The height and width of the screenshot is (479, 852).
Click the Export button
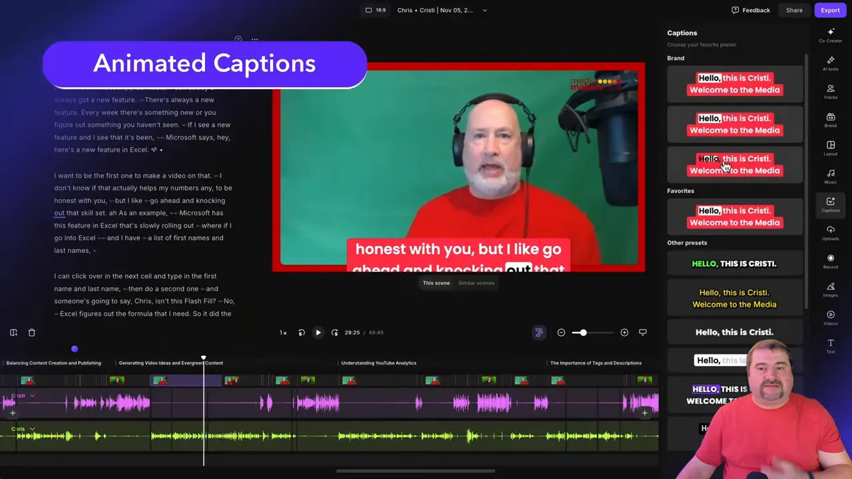tap(830, 10)
